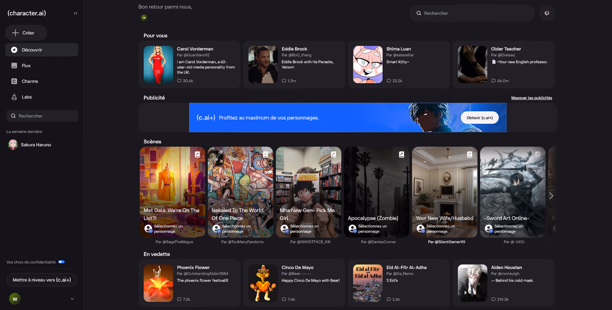
Task: Click the scene icon on Met Gala card
Action: [197, 154]
